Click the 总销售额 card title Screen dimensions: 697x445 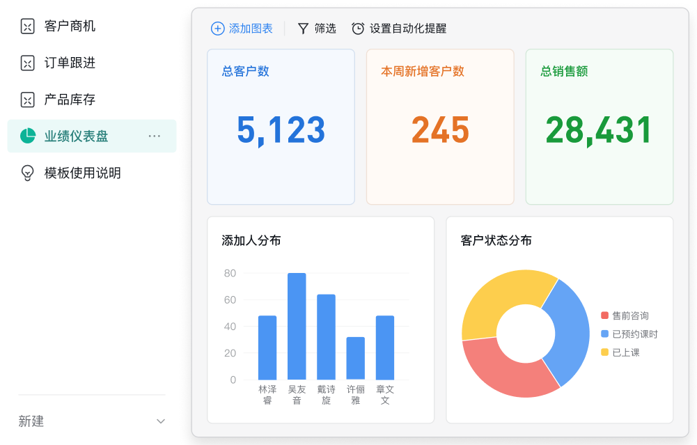point(564,71)
